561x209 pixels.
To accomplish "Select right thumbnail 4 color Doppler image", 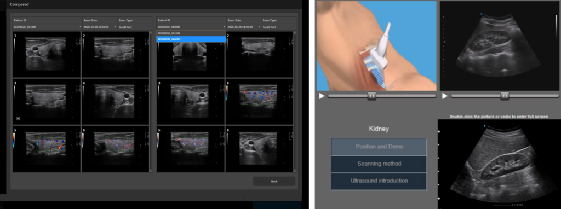I will [x=259, y=101].
